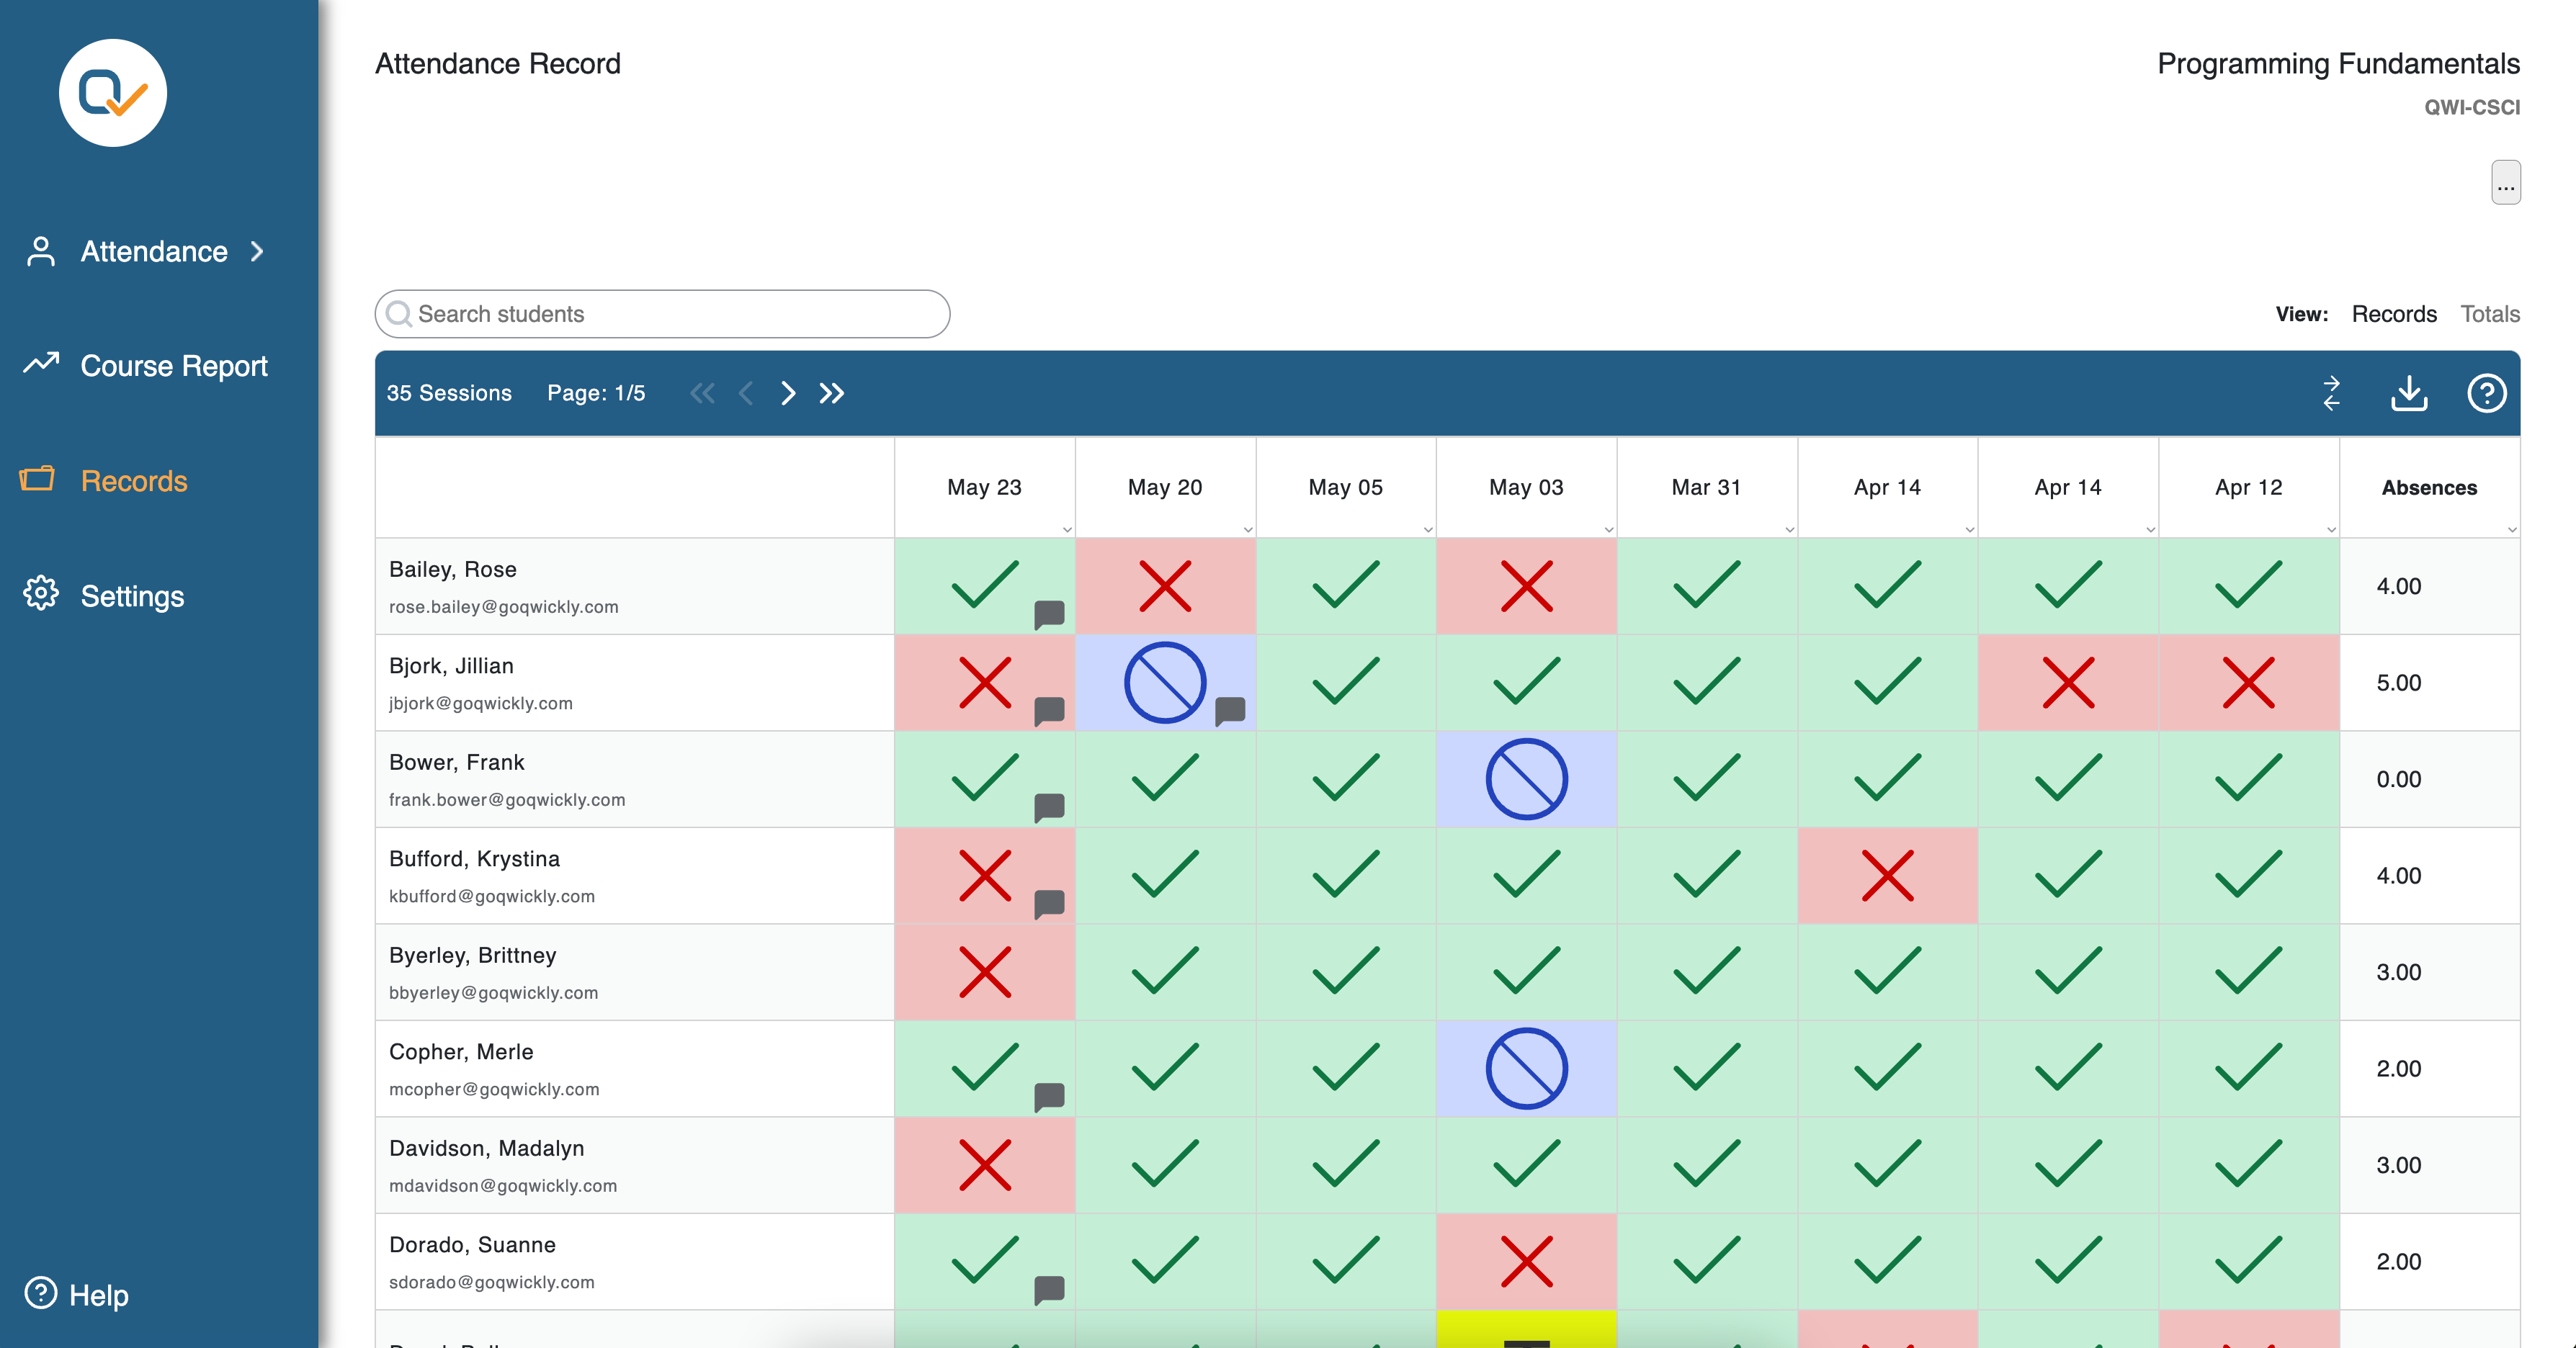Image resolution: width=2576 pixels, height=1348 pixels.
Task: Open comment bubble on Bailey's May 23 cell
Action: pos(1049,614)
